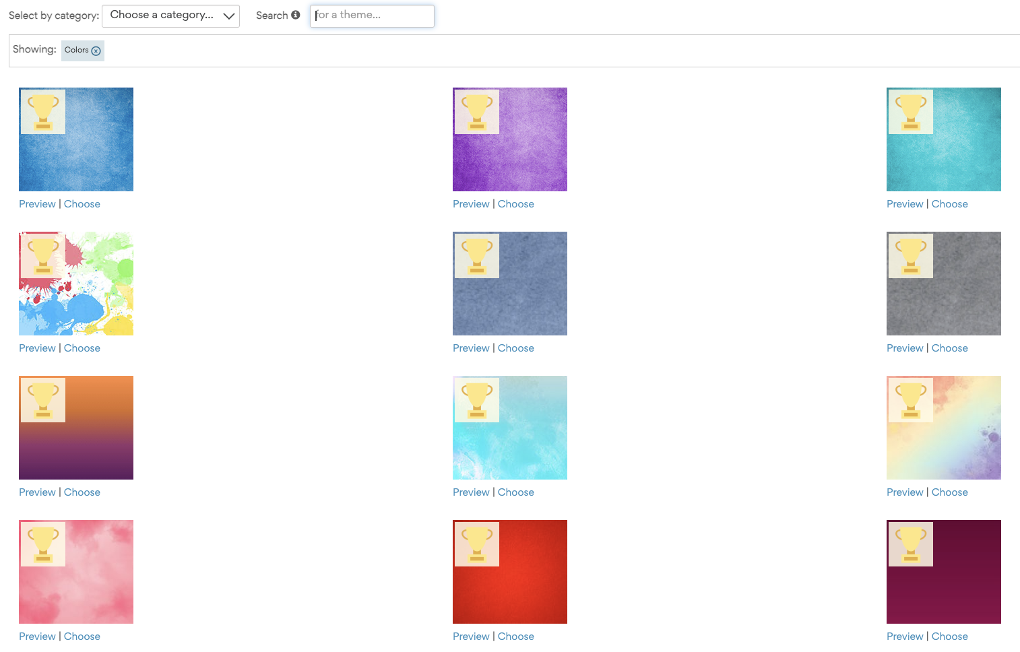Select the blue textured theme thumbnail
Screen dimensions: 1020x652
(x=76, y=139)
